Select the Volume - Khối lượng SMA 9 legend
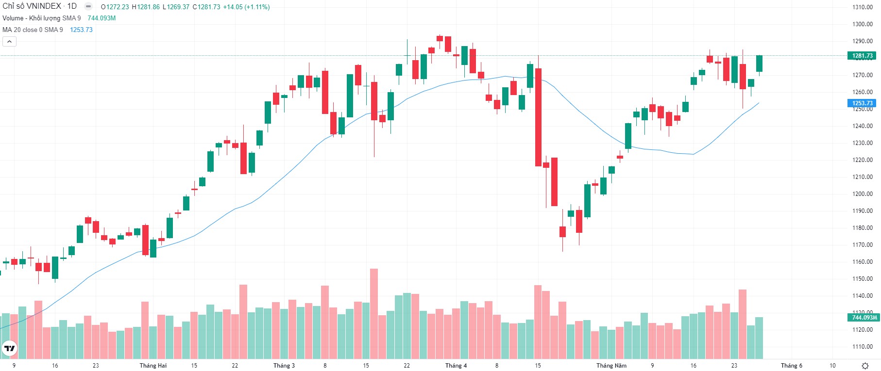This screenshot has width=881, height=371. (42, 18)
